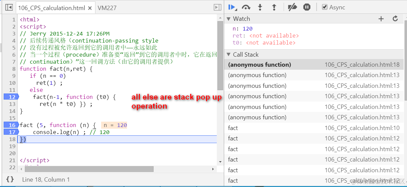Screen dimensions: 407x187
Task: Toggle pause on exceptions
Action: pyautogui.click(x=307, y=7)
